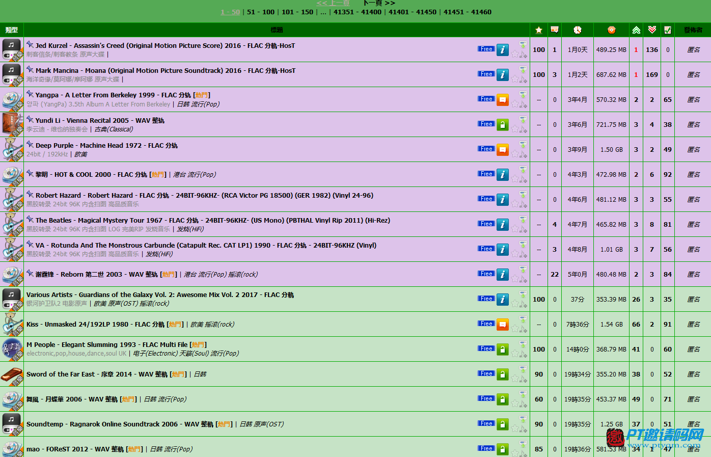This screenshot has height=457, width=711.
Task: Sort by rating star column header
Action: [539, 30]
